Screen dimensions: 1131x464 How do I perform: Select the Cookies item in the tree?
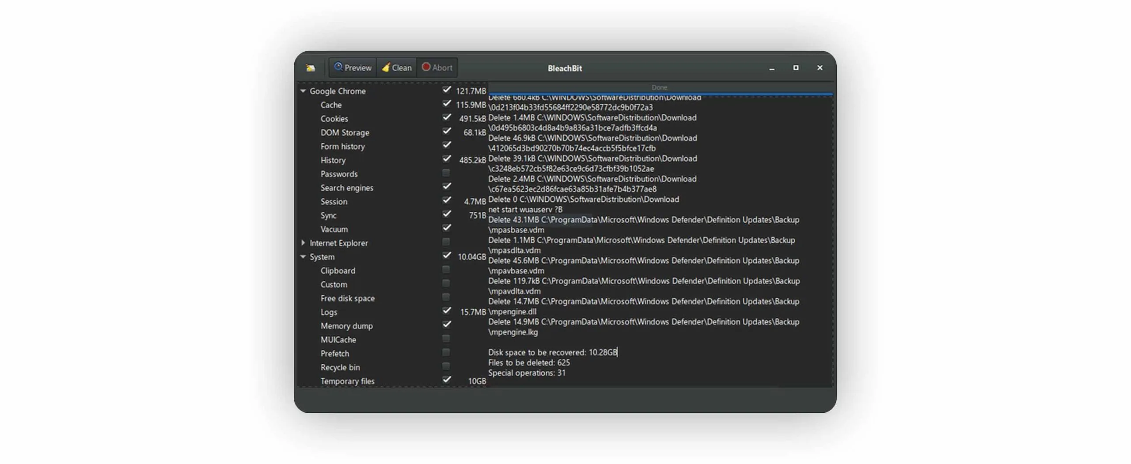[334, 119]
